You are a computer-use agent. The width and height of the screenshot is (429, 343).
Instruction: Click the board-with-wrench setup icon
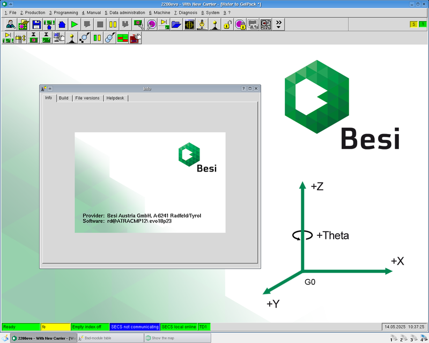click(138, 24)
